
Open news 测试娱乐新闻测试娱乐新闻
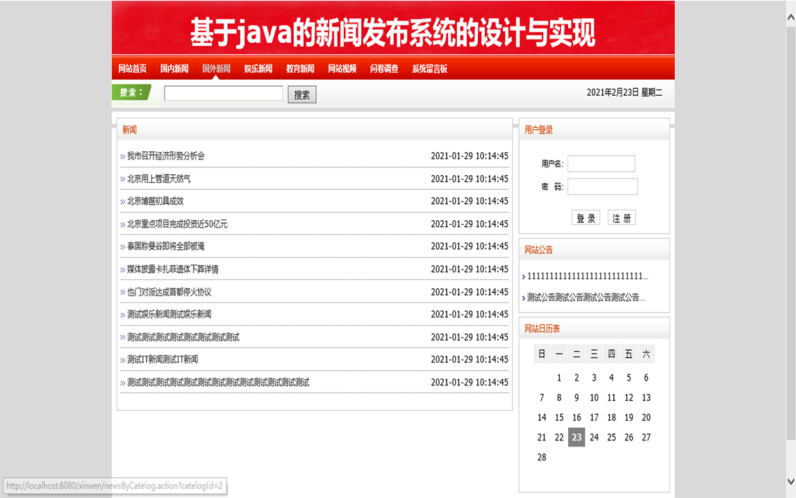point(169,314)
